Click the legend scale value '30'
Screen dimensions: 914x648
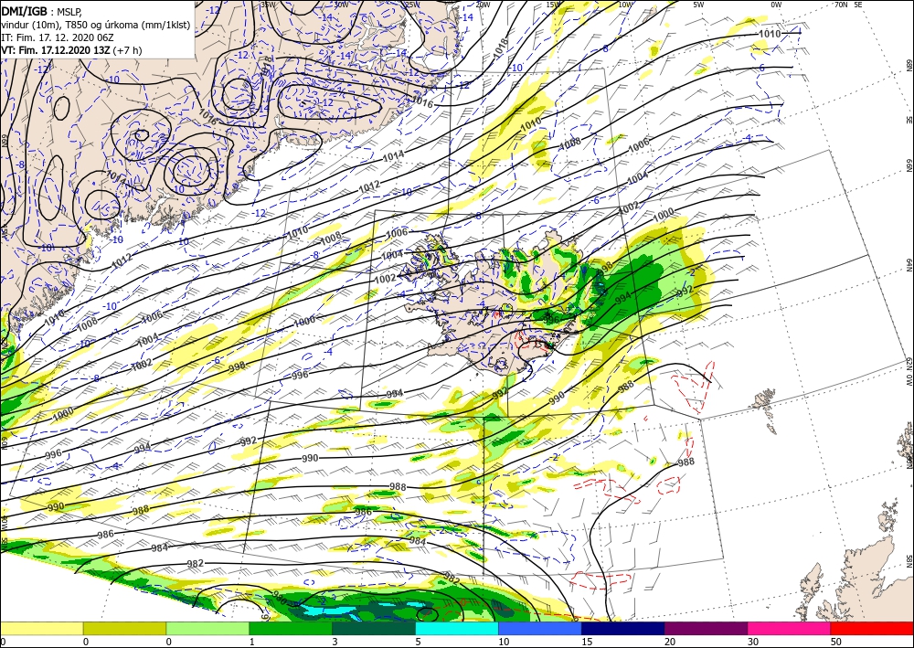click(753, 642)
